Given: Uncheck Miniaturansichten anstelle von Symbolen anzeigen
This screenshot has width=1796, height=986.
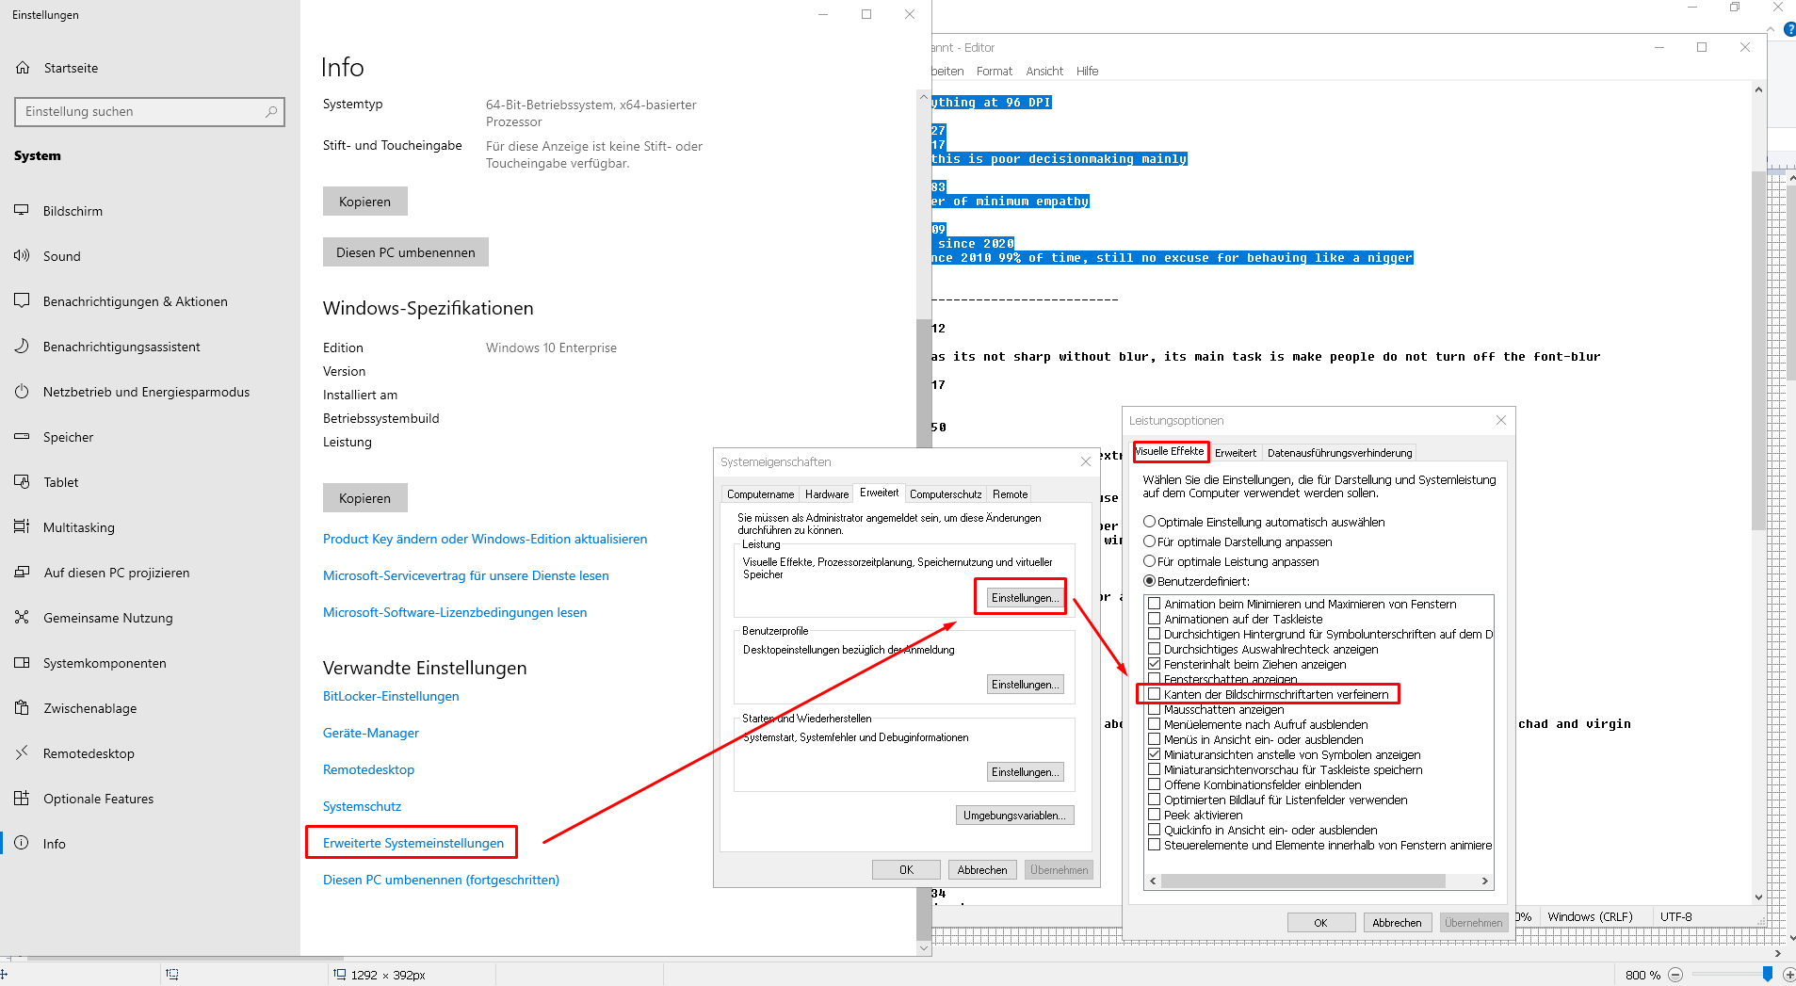Looking at the screenshot, I should [1154, 754].
